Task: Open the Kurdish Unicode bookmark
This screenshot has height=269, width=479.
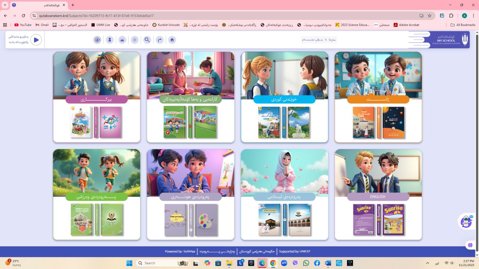Action: (166, 25)
